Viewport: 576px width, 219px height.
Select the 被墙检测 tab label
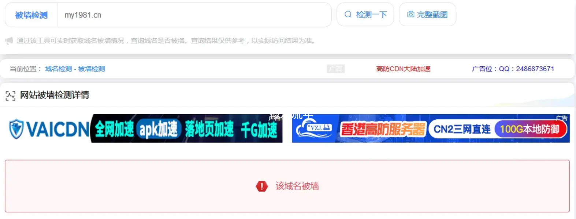pos(31,15)
